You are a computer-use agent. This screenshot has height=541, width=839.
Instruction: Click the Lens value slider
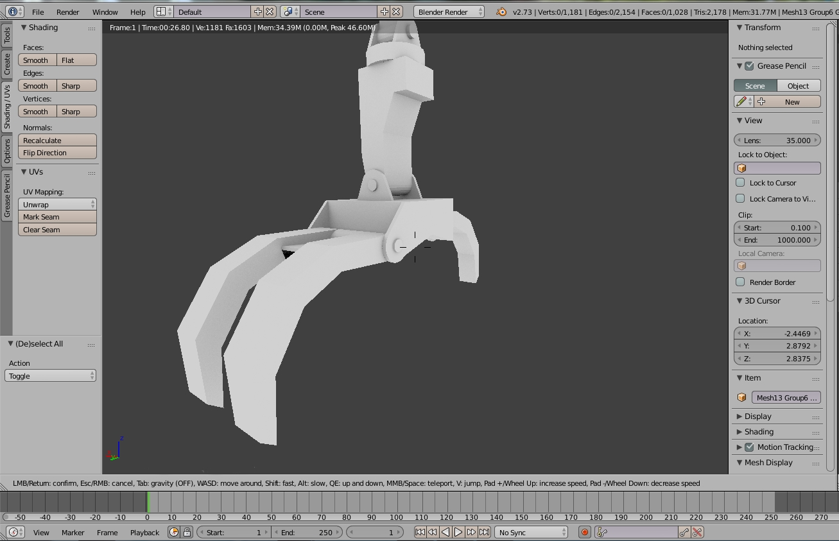(777, 140)
